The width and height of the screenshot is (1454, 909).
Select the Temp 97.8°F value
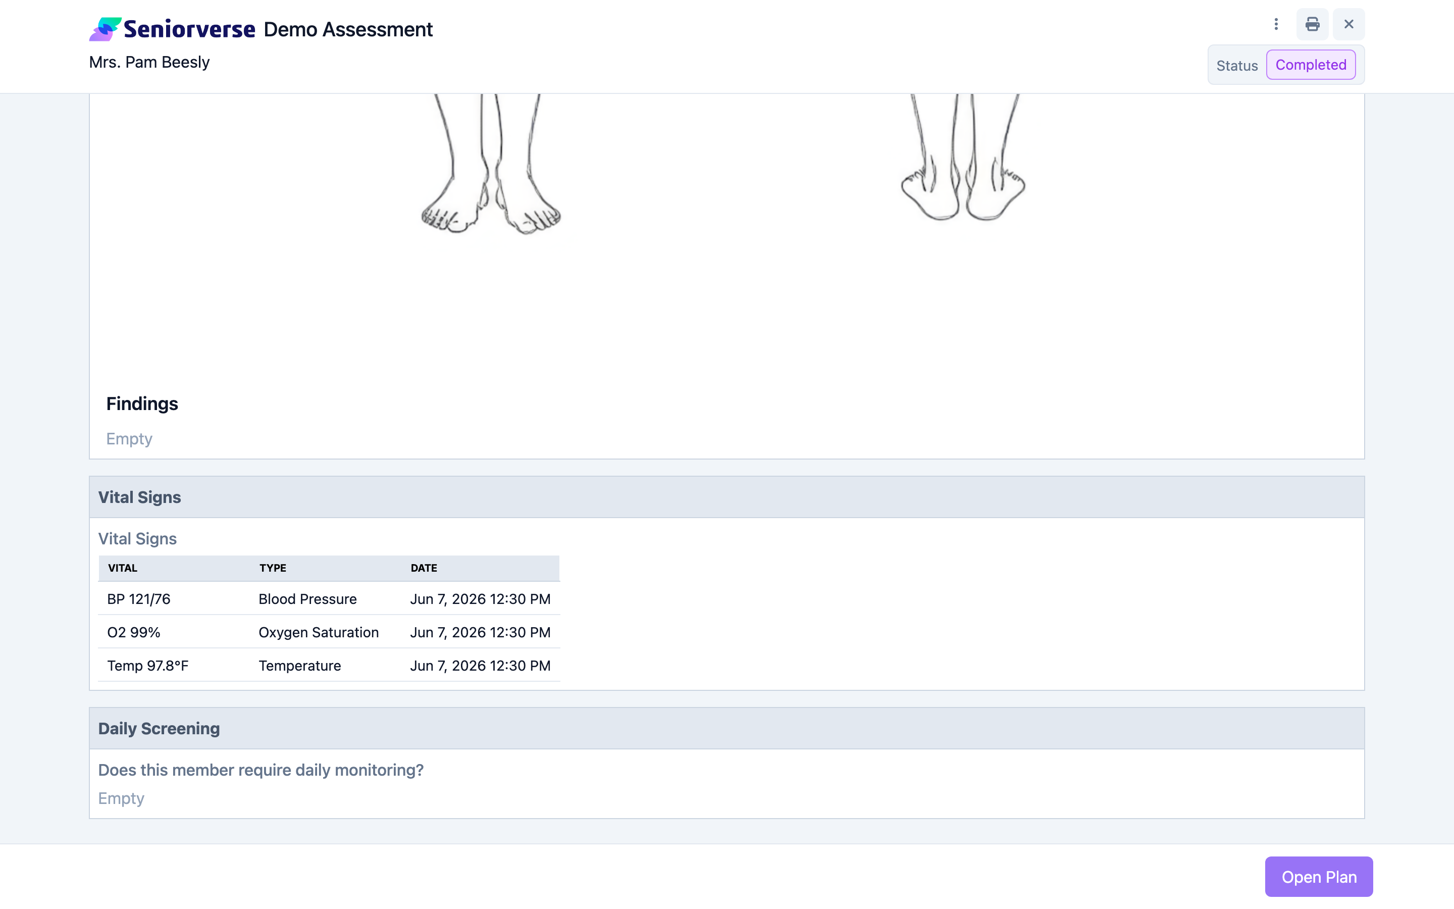pyautogui.click(x=148, y=666)
